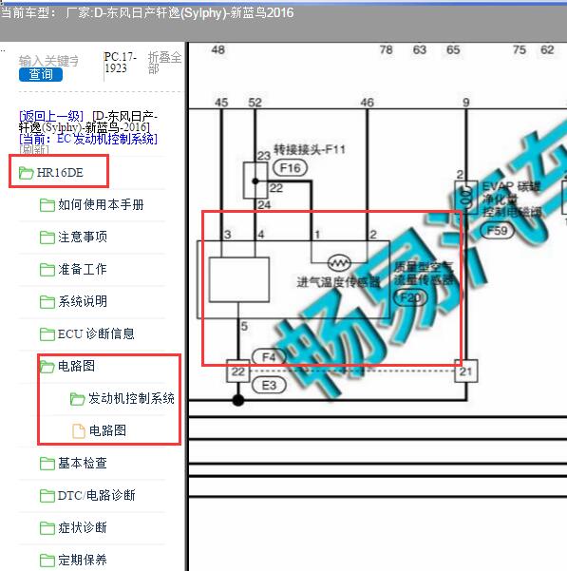This screenshot has height=571, width=567.
Task: Select the 准备工作 tree entry
Action: click(x=83, y=269)
